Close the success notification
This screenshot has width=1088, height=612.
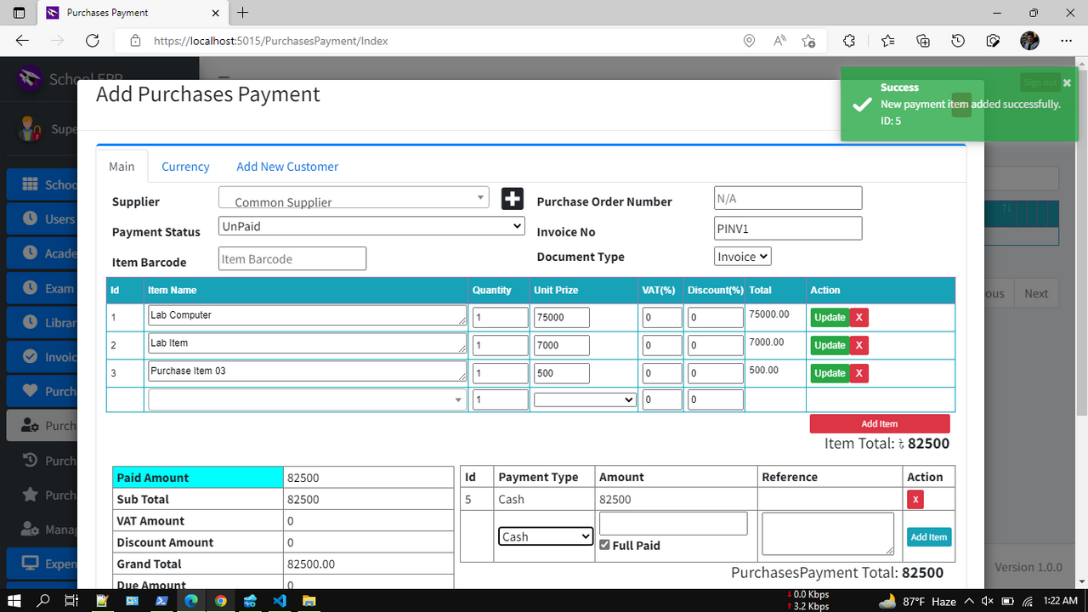tap(1067, 82)
